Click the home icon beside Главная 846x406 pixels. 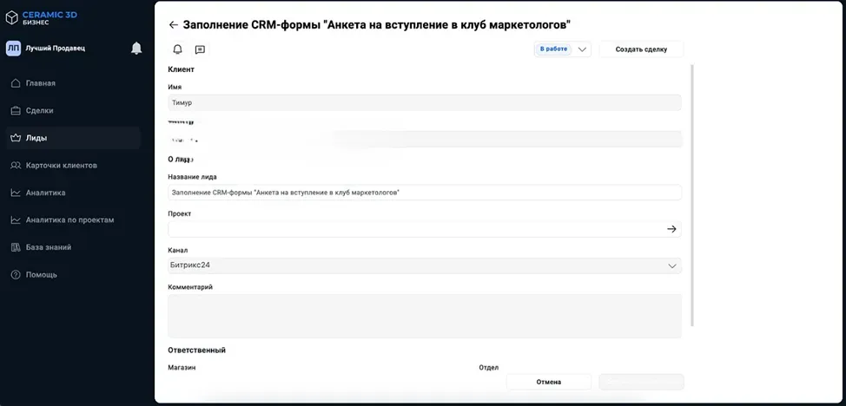(x=16, y=83)
